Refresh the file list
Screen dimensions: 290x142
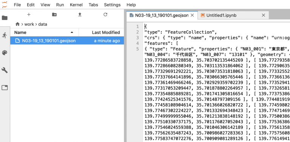point(105,15)
